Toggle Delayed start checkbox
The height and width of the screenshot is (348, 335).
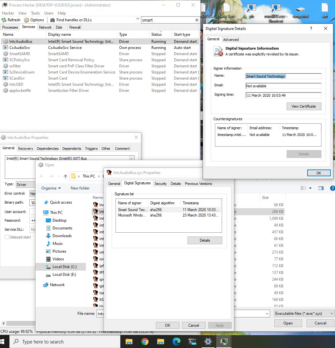(x=7, y=237)
